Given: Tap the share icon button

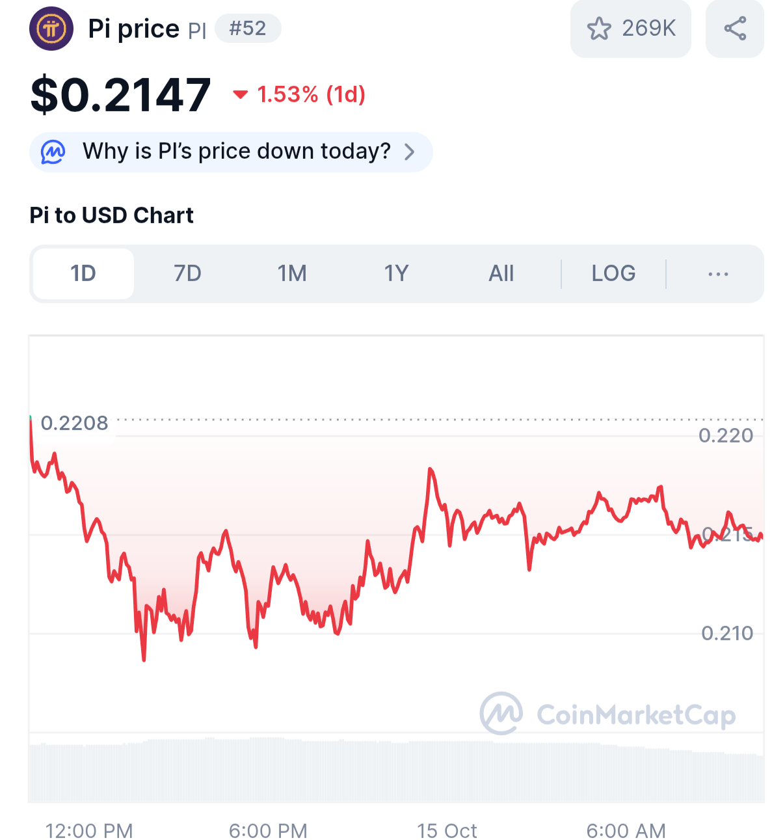Looking at the screenshot, I should pyautogui.click(x=735, y=29).
